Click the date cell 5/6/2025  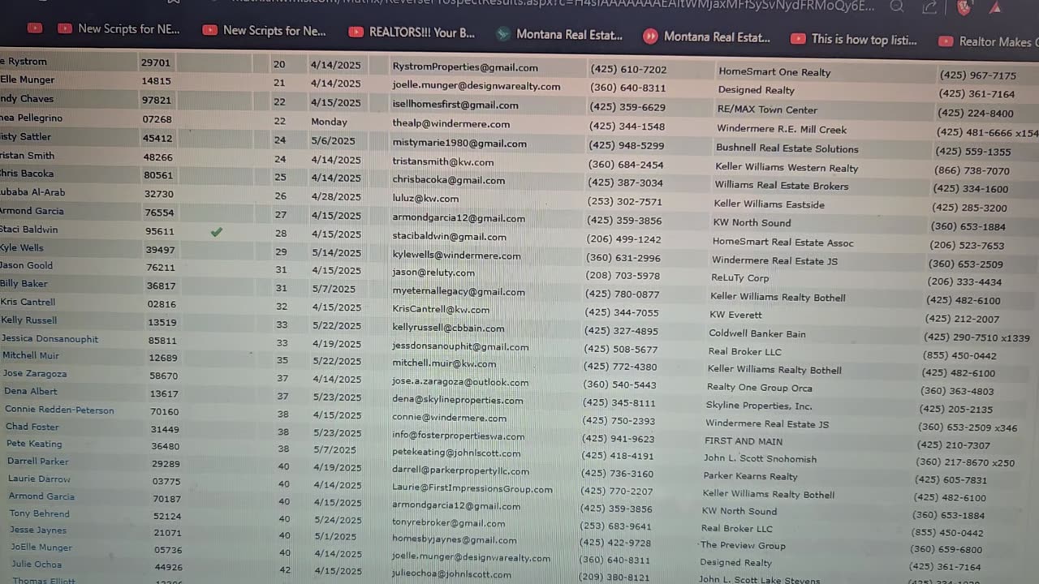coord(333,140)
